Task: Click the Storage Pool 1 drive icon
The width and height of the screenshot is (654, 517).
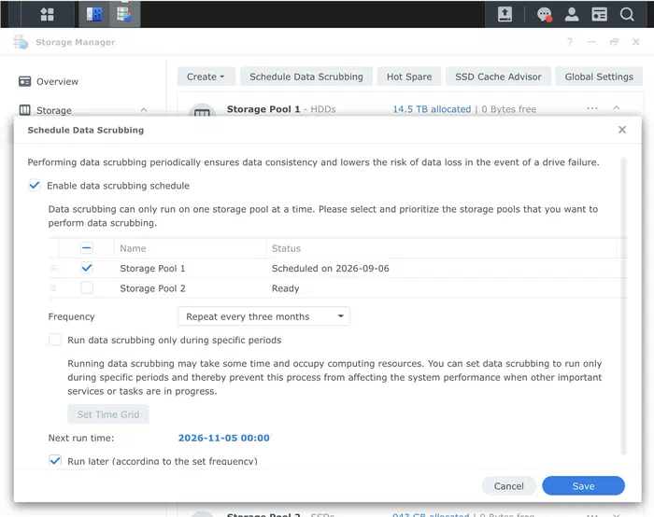Action: pos(203,110)
